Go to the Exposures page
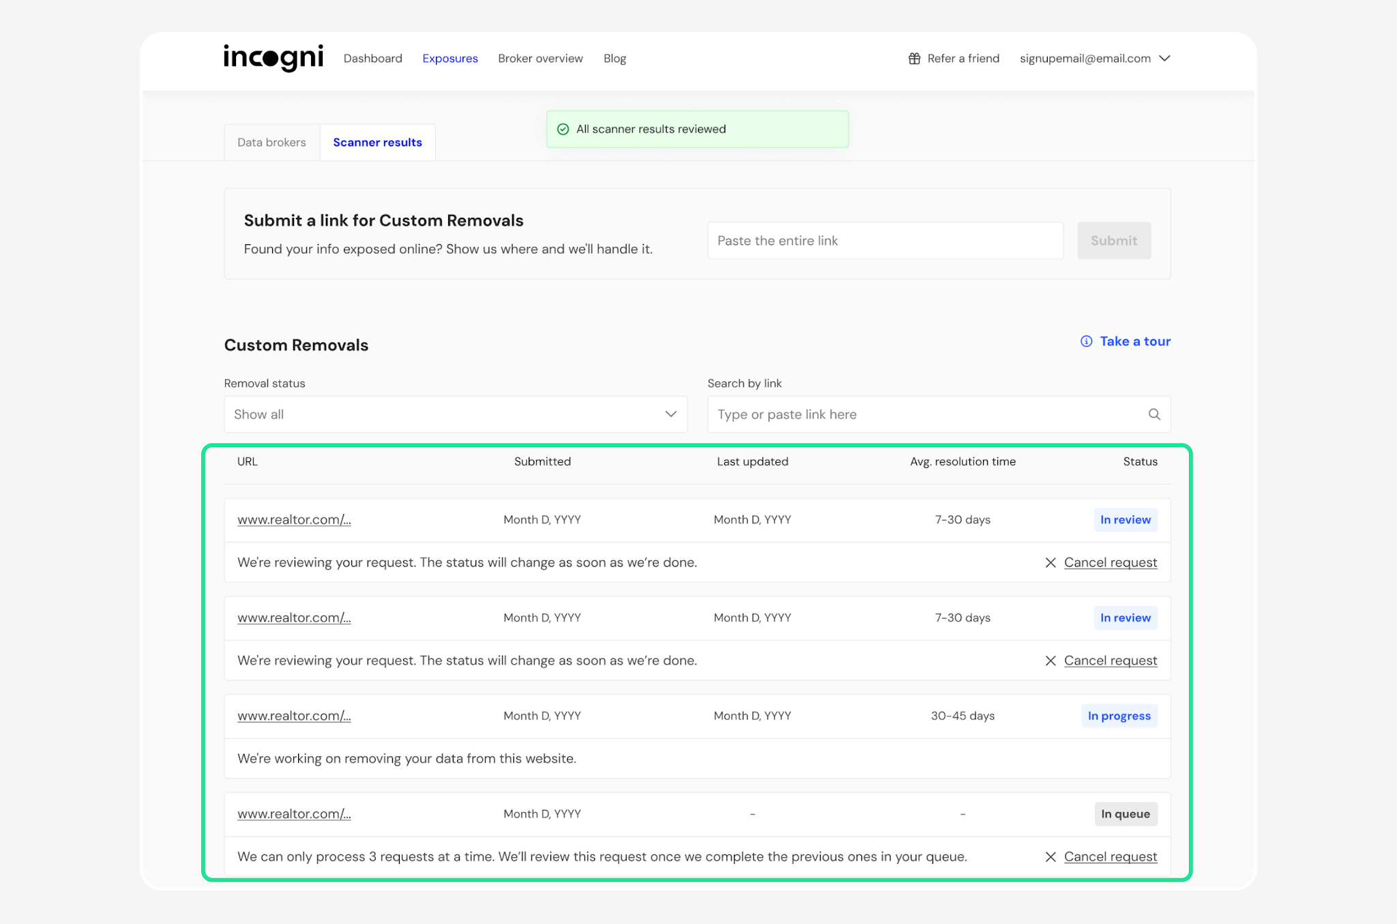1397x924 pixels. [450, 59]
